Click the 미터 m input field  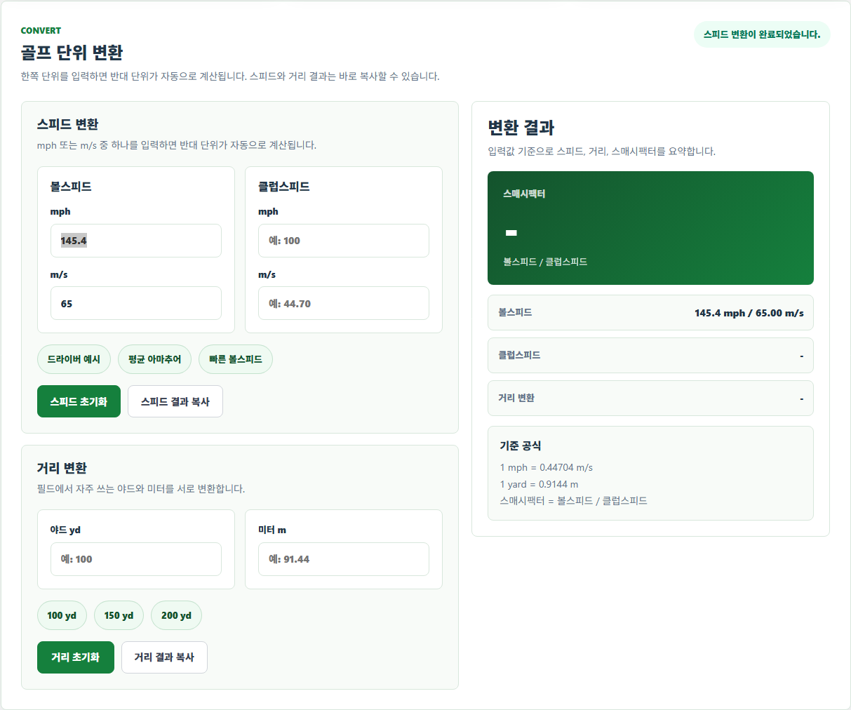[344, 559]
